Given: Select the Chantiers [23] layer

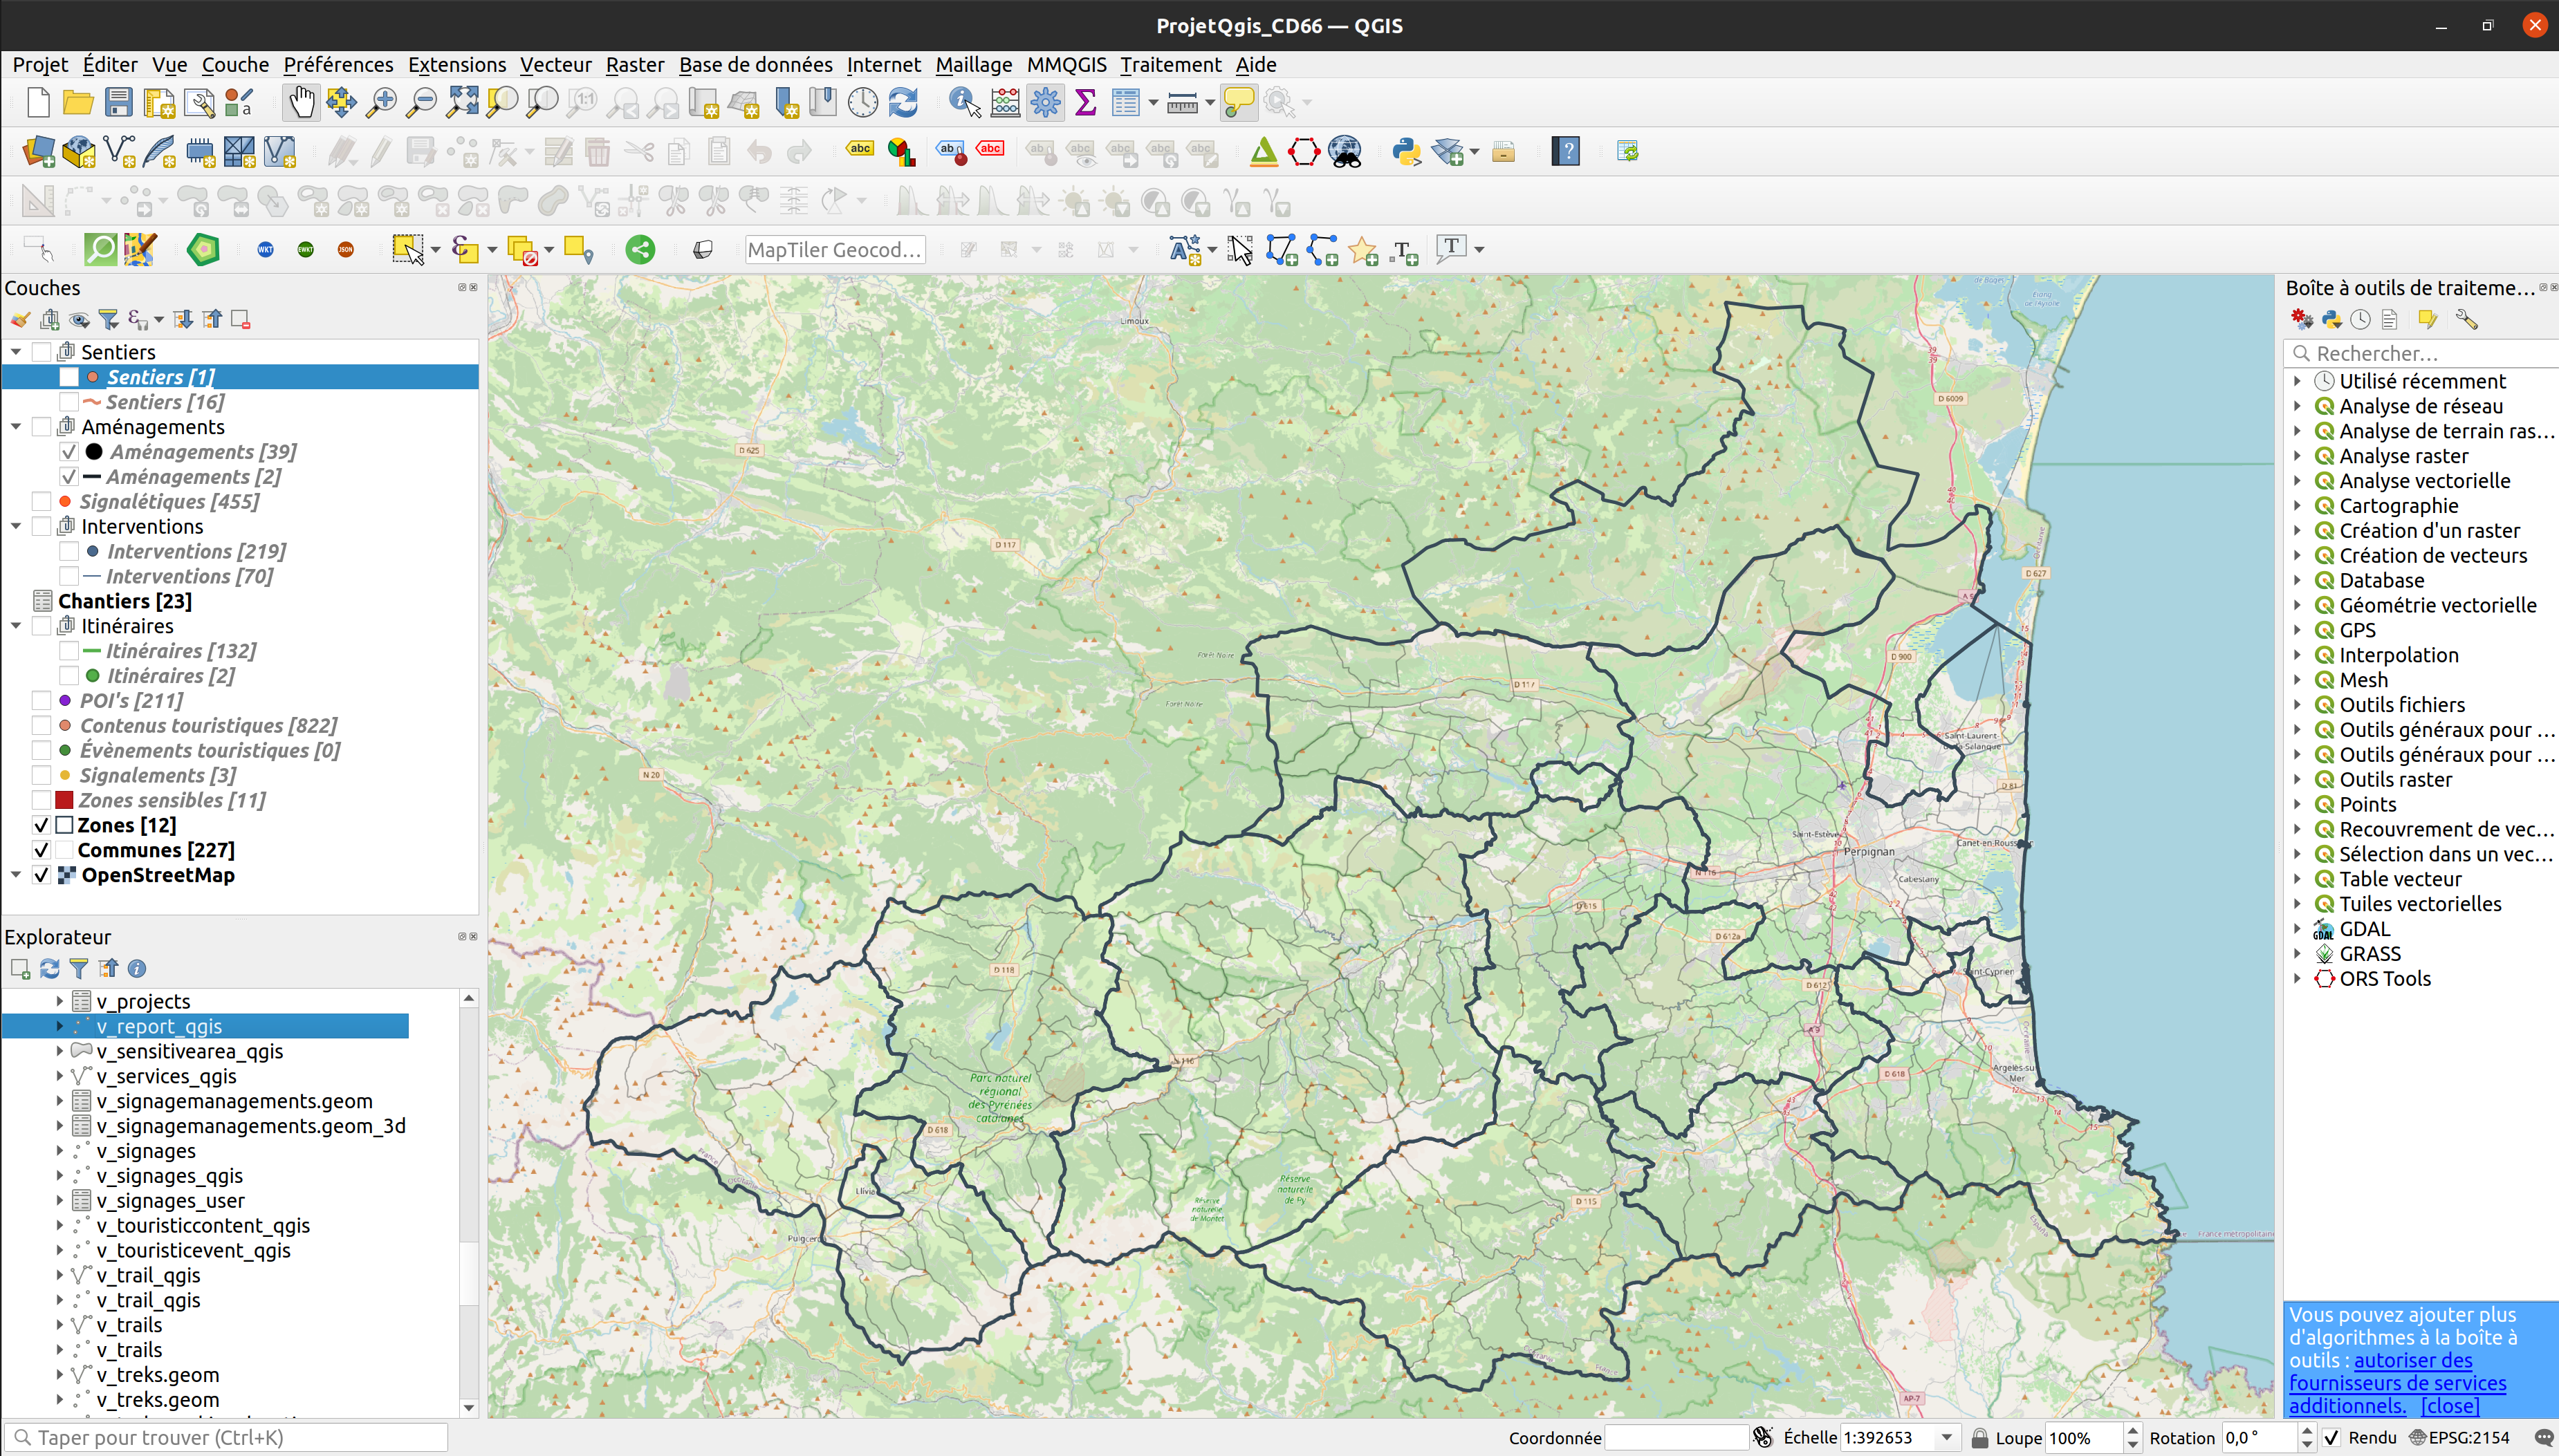Looking at the screenshot, I should click(x=124, y=601).
